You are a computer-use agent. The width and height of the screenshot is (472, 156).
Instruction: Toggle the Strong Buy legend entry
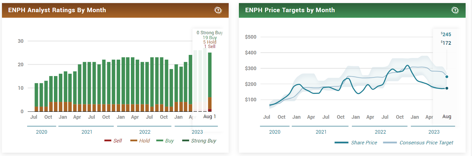pyautogui.click(x=199, y=141)
